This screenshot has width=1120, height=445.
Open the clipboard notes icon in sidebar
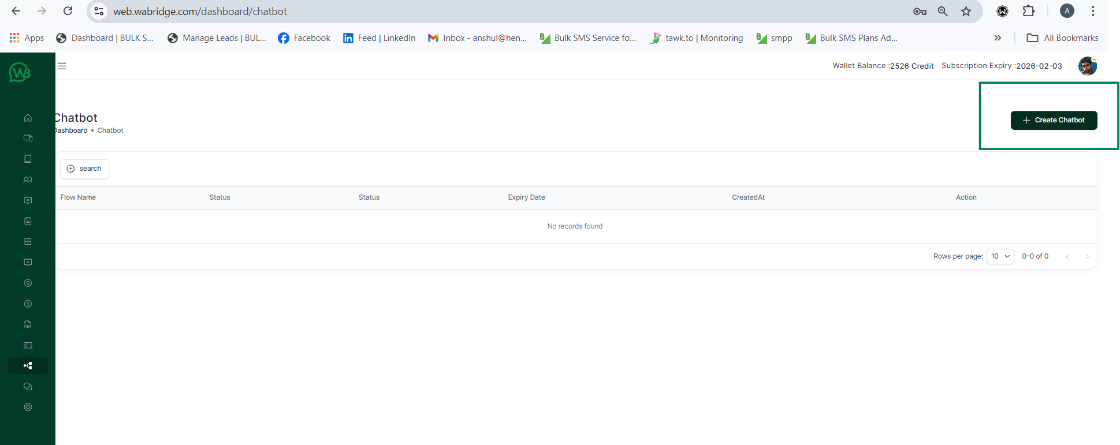click(28, 221)
